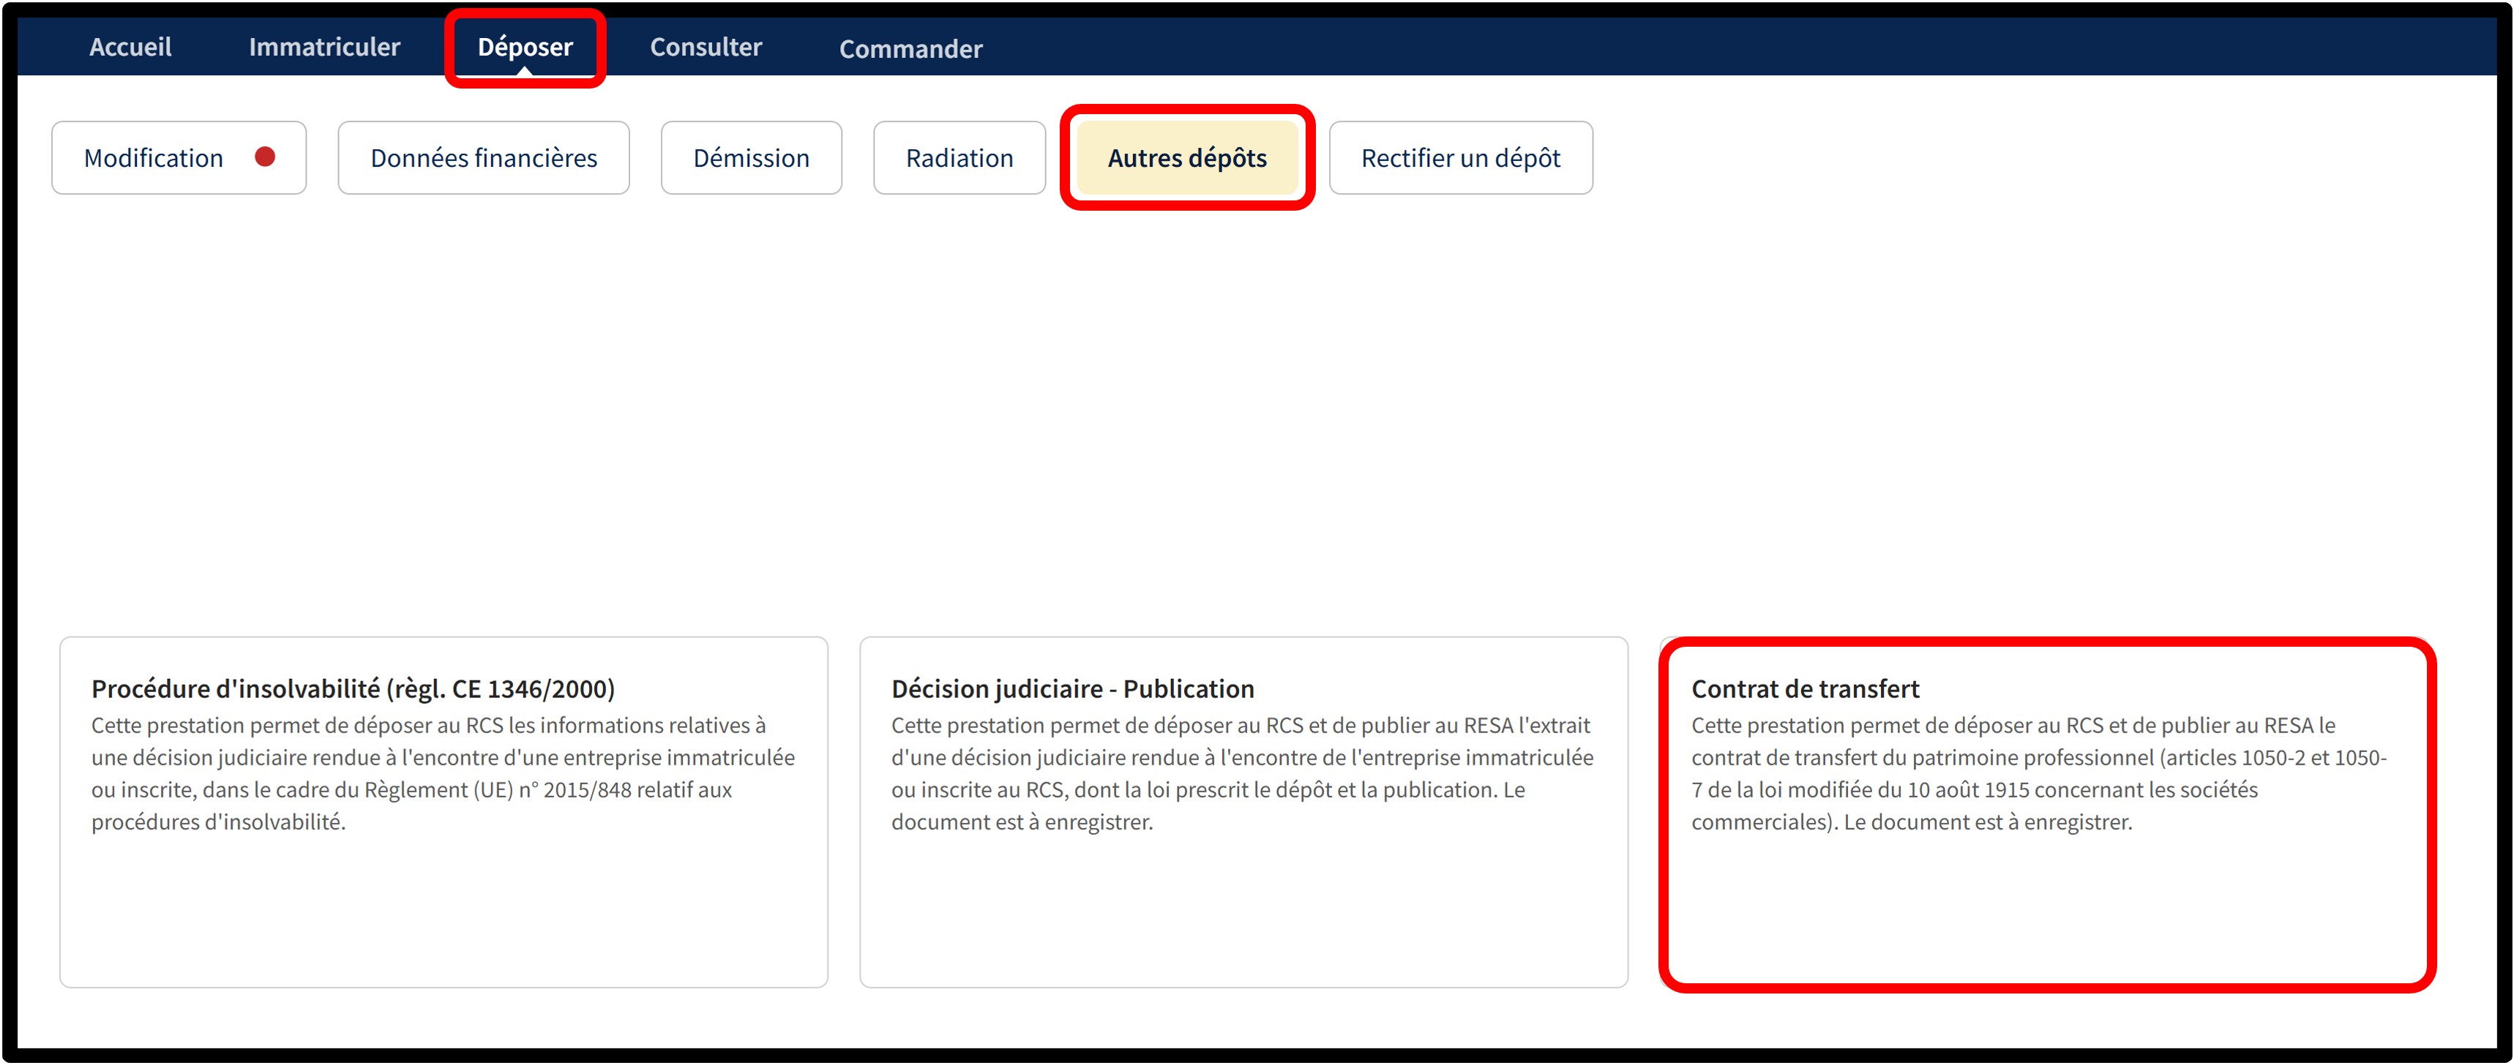This screenshot has width=2514, height=1063.
Task: Click the insolvency procedure description text
Action: 442,773
